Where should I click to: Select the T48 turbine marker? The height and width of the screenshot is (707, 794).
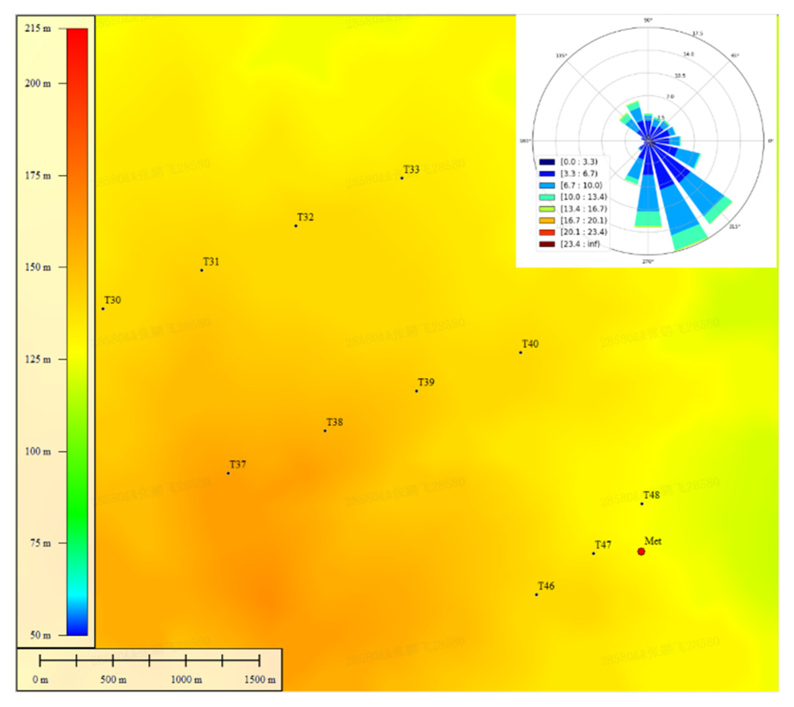[642, 504]
